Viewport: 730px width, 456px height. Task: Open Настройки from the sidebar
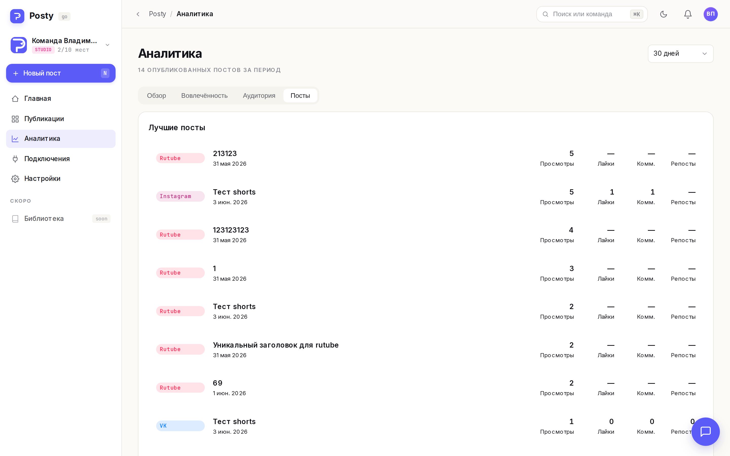[x=61, y=179]
